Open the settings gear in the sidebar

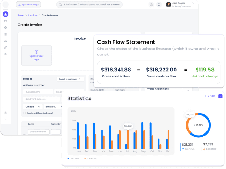coord(6,113)
